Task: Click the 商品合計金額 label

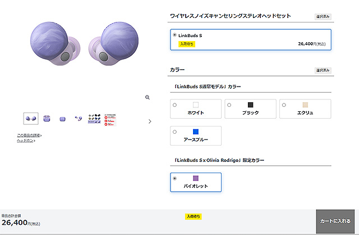Action: click(11, 216)
